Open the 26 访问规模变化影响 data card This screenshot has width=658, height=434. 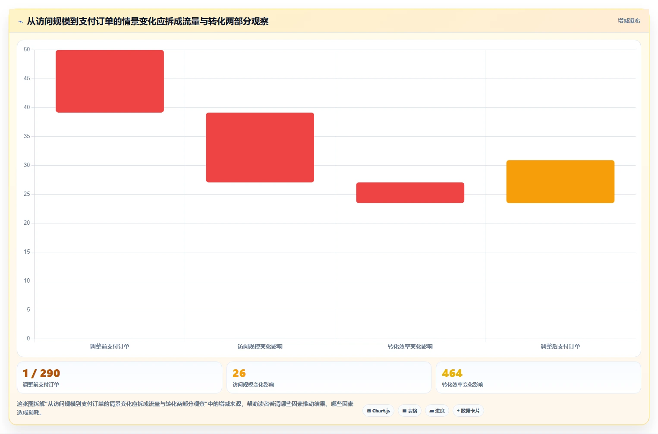[329, 377]
